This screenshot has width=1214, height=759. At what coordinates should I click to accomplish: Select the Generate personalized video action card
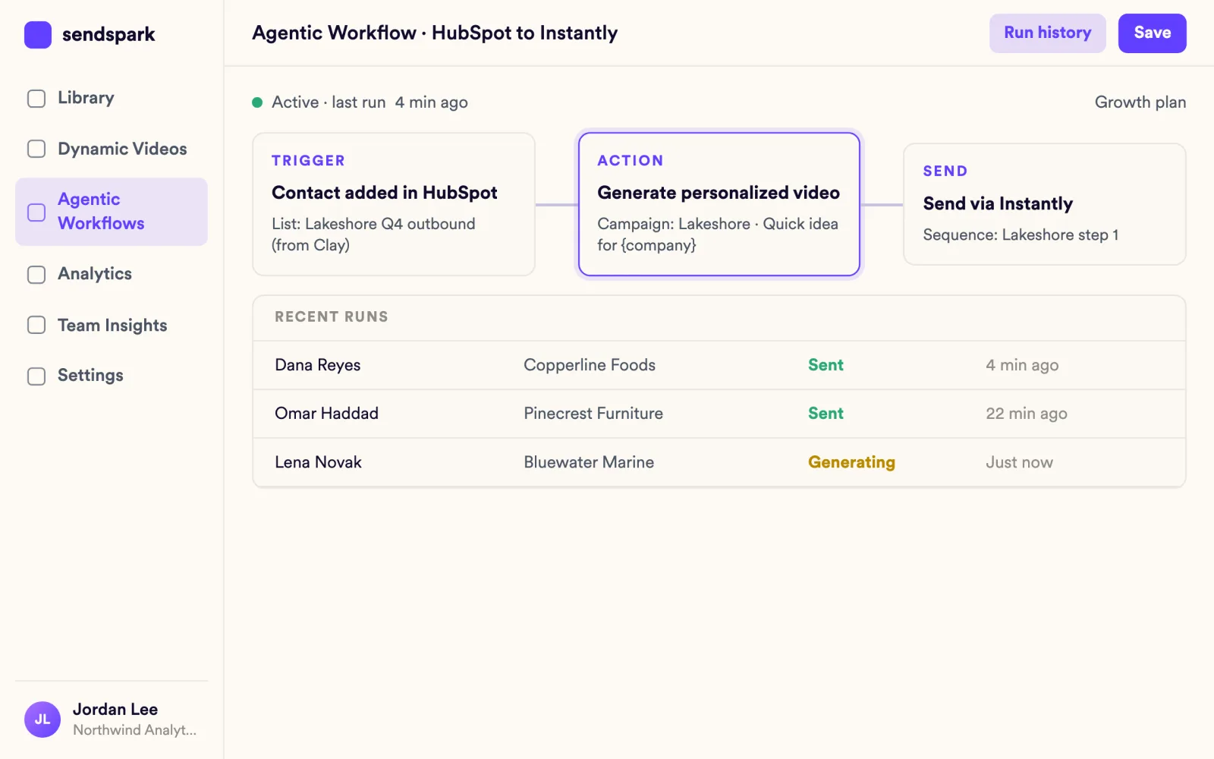719,204
